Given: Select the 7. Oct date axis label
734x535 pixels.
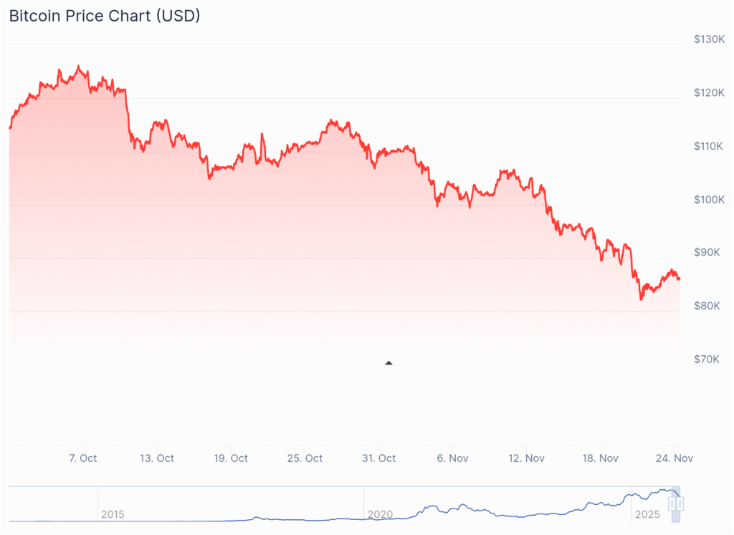Looking at the screenshot, I should tap(83, 458).
